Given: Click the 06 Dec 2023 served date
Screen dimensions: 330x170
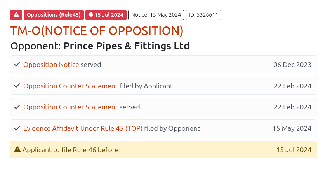Looking at the screenshot, I should click(292, 65).
